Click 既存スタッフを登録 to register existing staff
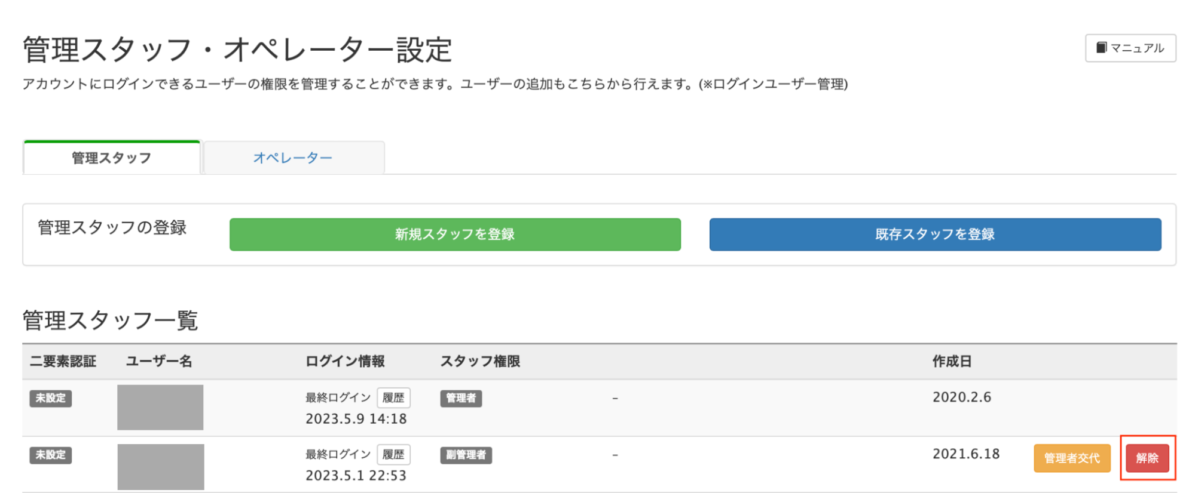Image resolution: width=1195 pixels, height=493 pixels. point(934,234)
